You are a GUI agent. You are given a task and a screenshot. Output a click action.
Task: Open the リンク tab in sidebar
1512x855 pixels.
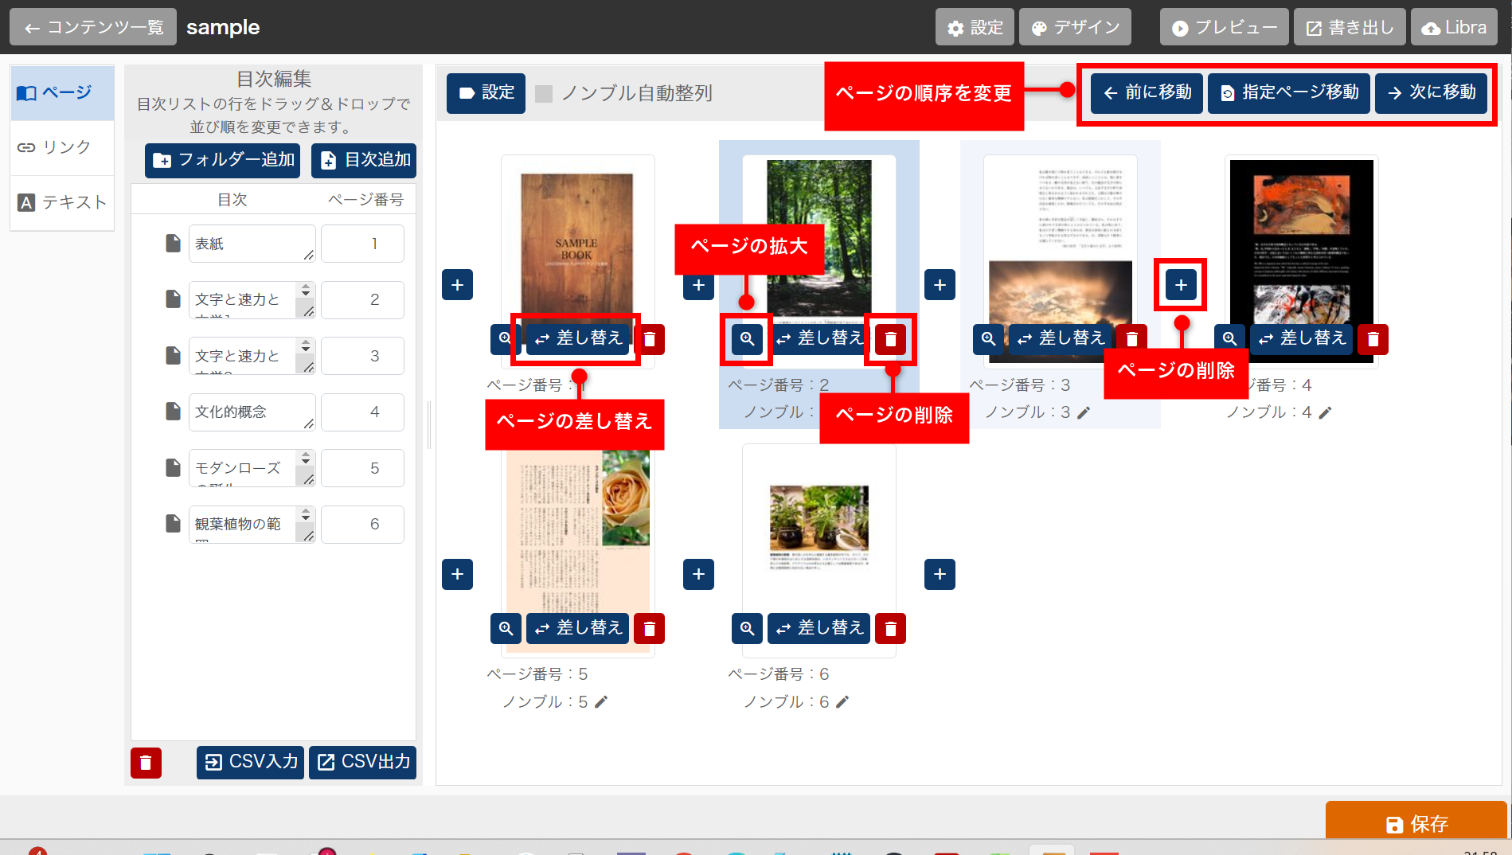tap(62, 147)
